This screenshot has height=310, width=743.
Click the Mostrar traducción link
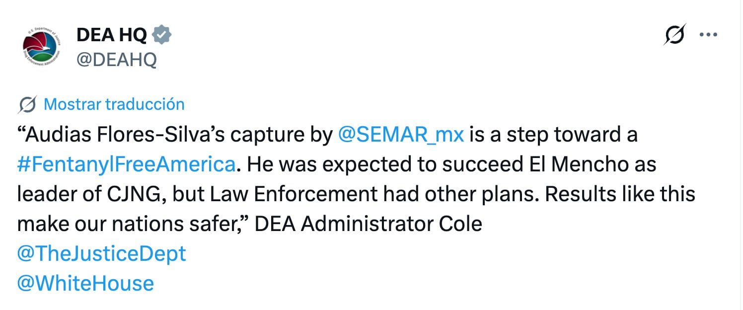(114, 104)
